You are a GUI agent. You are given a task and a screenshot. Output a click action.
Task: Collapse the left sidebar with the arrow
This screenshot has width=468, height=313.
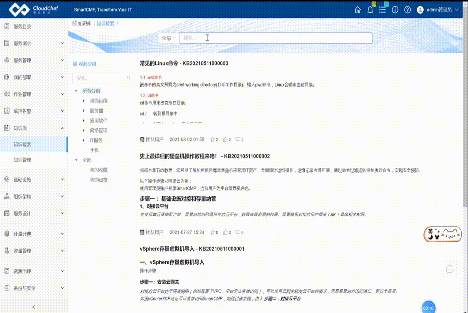(34, 307)
